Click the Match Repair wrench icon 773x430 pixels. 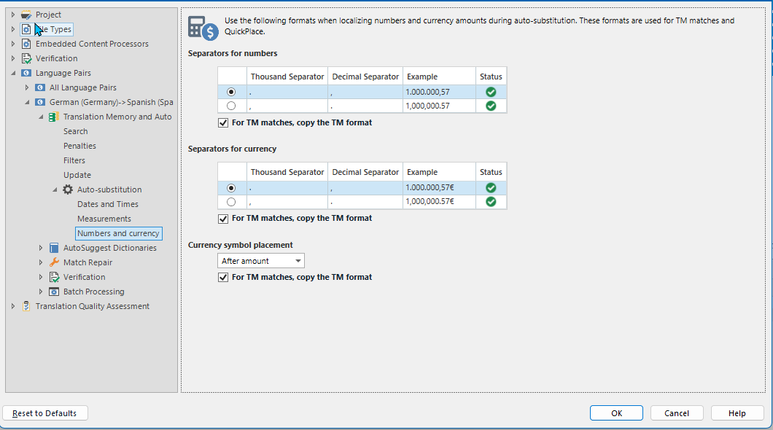pyautogui.click(x=54, y=262)
